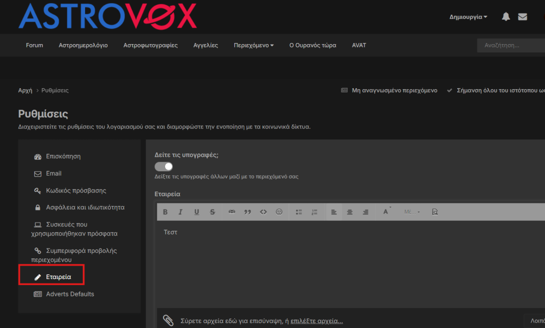Expand the Δημιουργία dropdown
The height and width of the screenshot is (328, 545).
click(x=468, y=17)
